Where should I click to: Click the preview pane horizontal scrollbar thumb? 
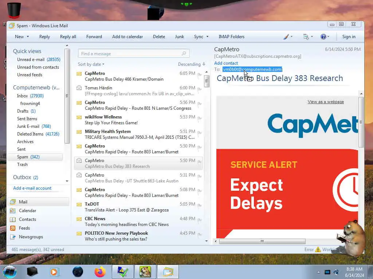tap(262, 241)
